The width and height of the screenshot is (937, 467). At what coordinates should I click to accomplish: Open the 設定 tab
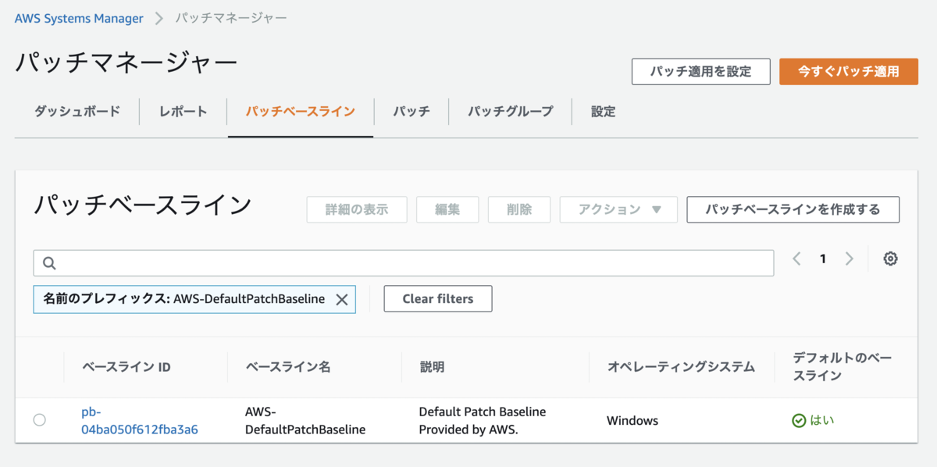[603, 111]
